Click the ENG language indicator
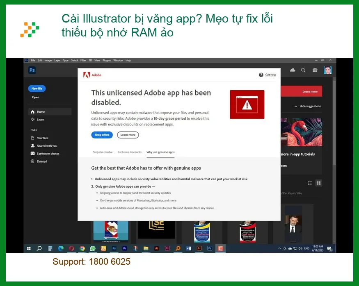Screen dimensions: 359x286 coord(307,248)
